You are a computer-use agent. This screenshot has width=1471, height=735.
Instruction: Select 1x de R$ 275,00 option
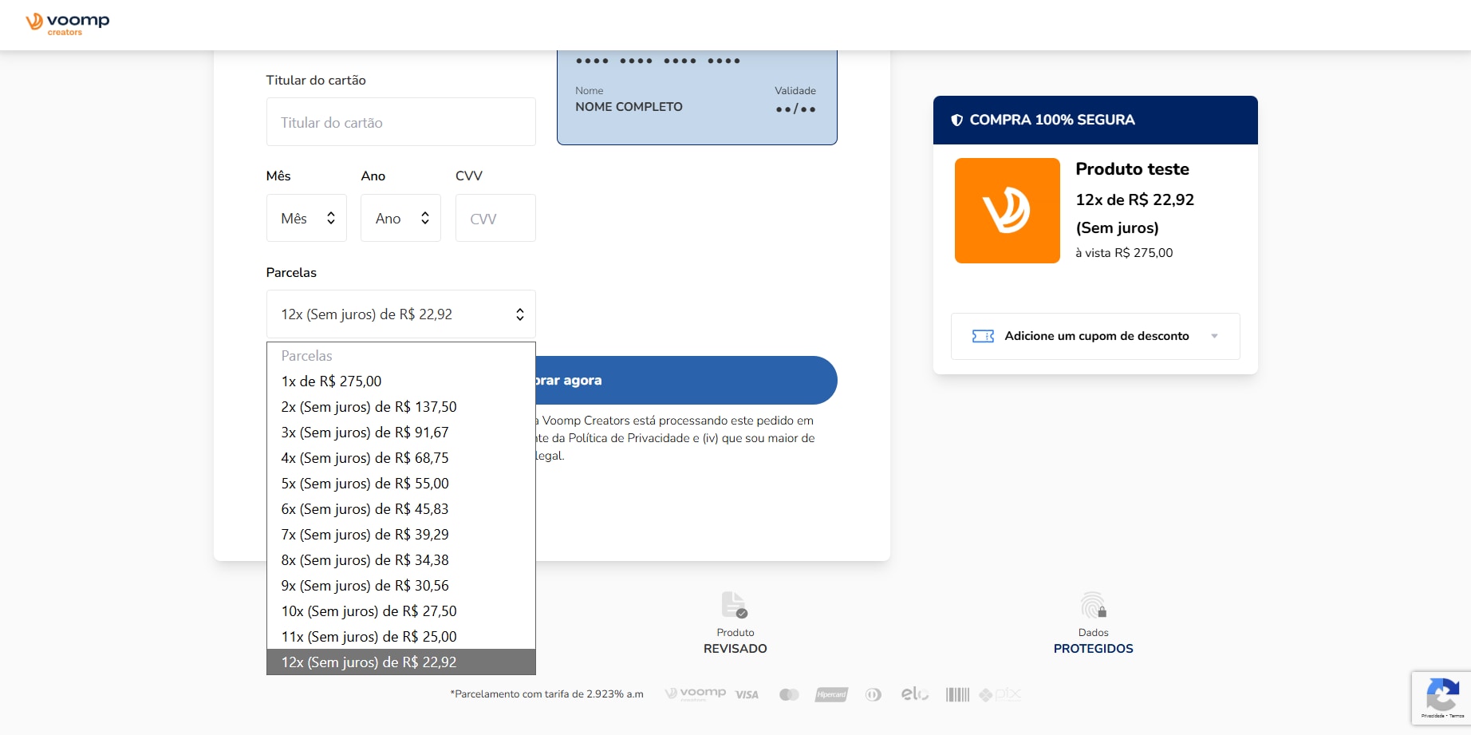coord(331,381)
